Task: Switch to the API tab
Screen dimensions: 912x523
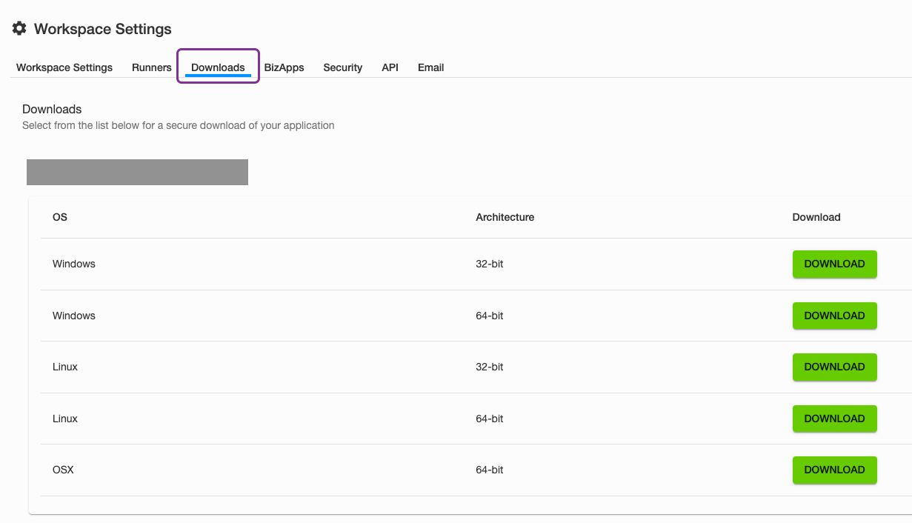Action: [390, 67]
